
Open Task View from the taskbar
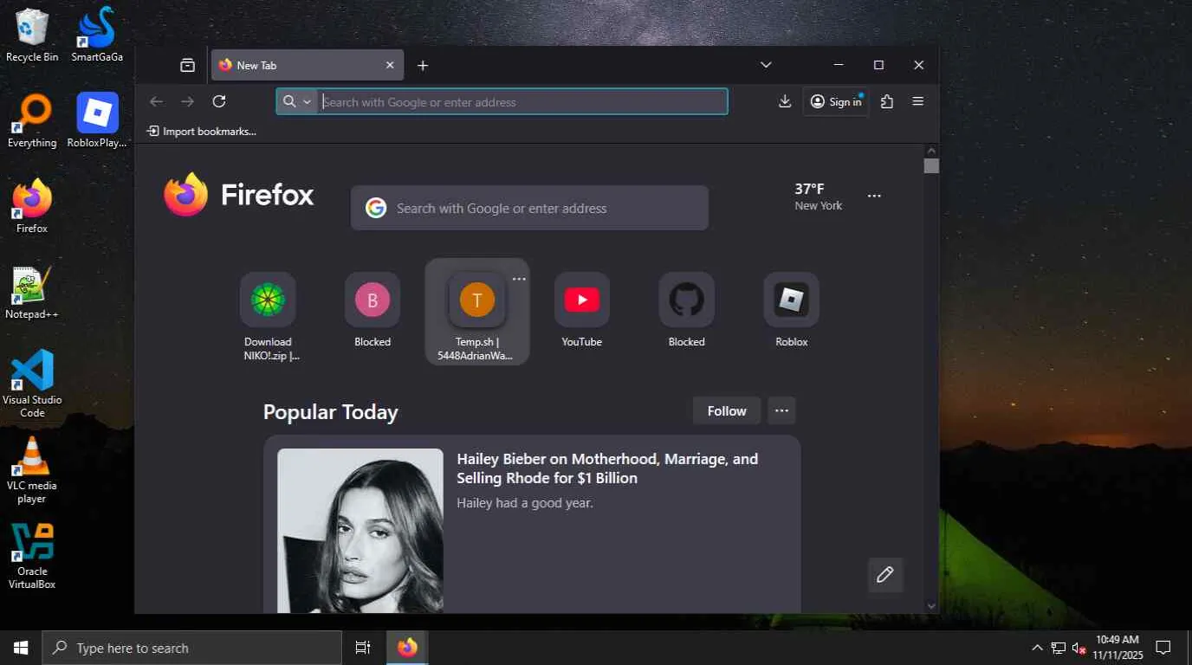(x=363, y=648)
